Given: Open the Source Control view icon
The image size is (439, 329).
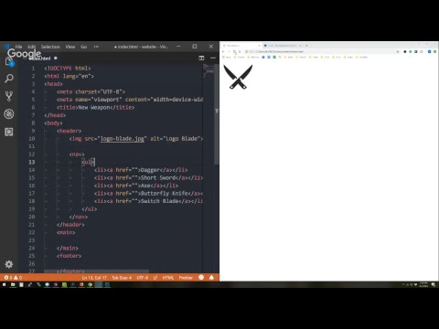Looking at the screenshot, I should (x=9, y=96).
